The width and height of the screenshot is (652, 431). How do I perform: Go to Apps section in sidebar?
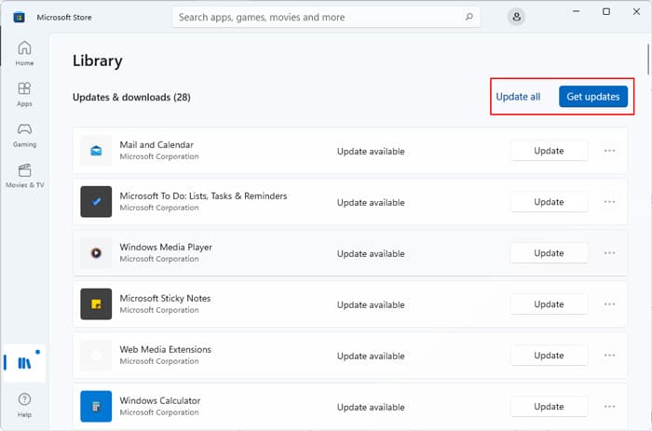point(24,94)
